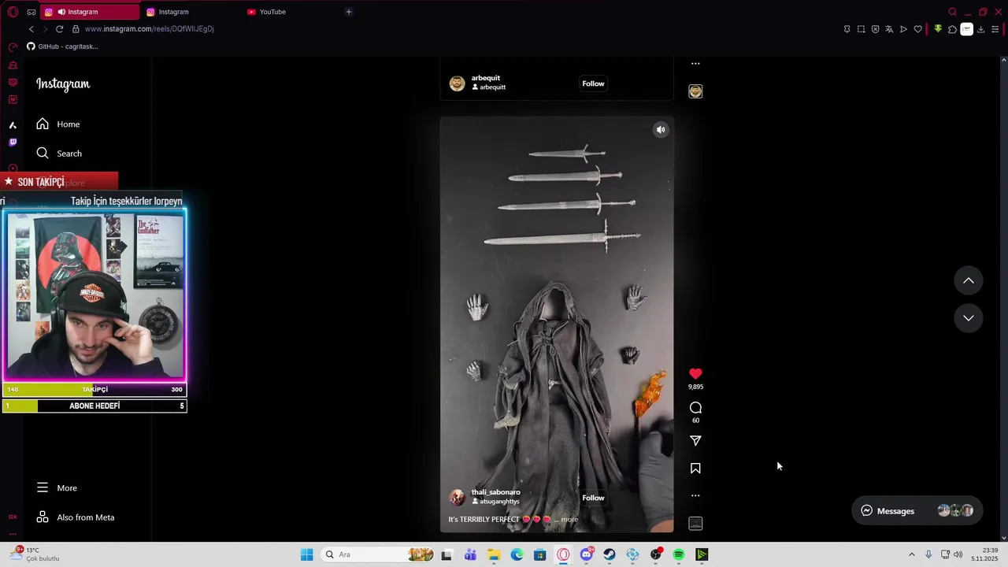This screenshot has height=567, width=1008.
Task: Open the taskbar volume control
Action: point(958,554)
